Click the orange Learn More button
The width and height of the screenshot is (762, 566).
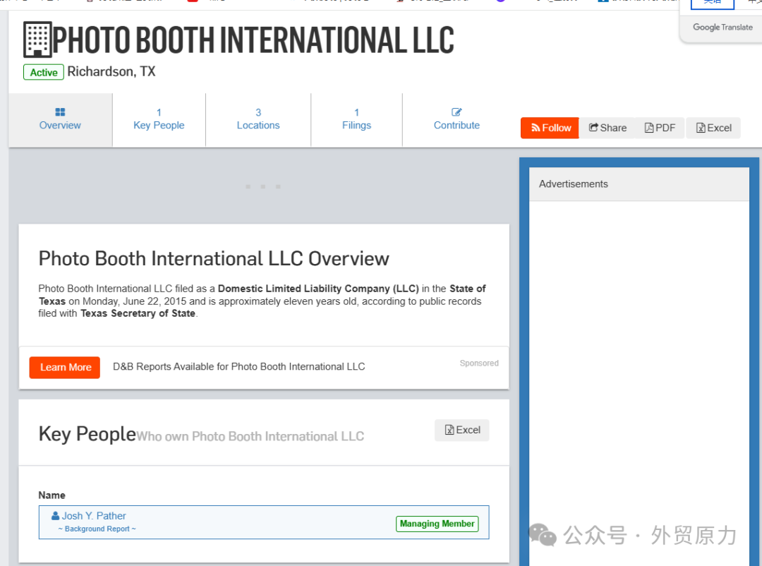click(65, 367)
